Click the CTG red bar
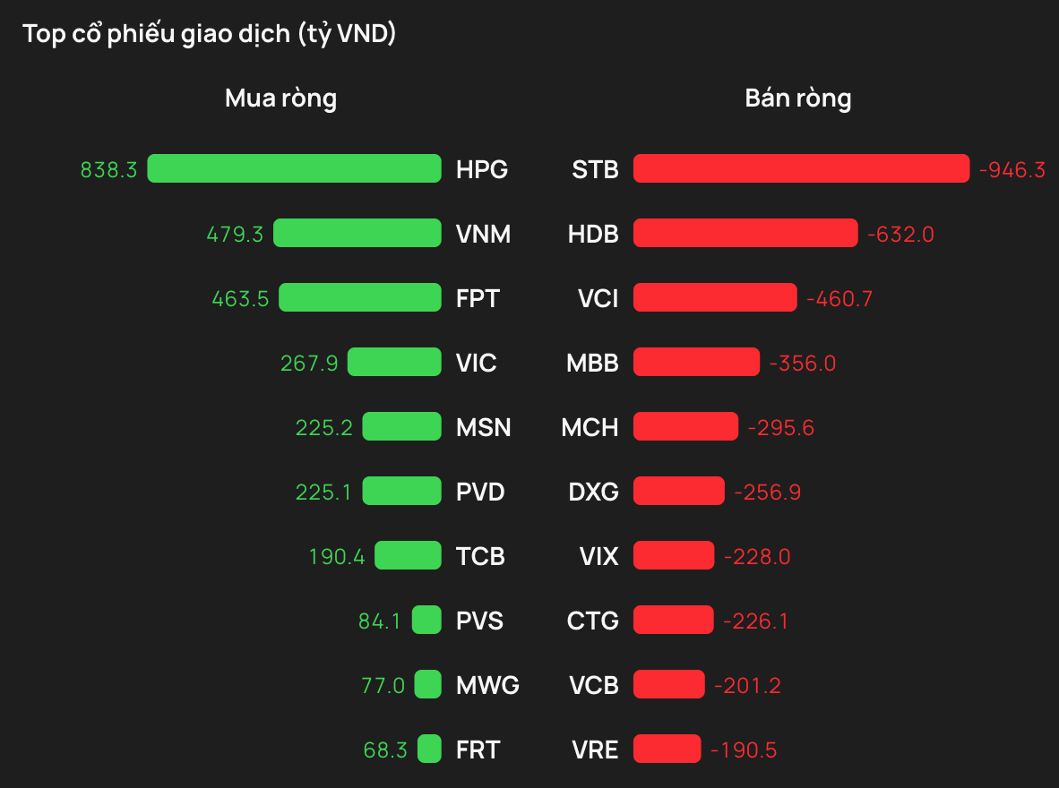1059x788 pixels. coord(673,620)
